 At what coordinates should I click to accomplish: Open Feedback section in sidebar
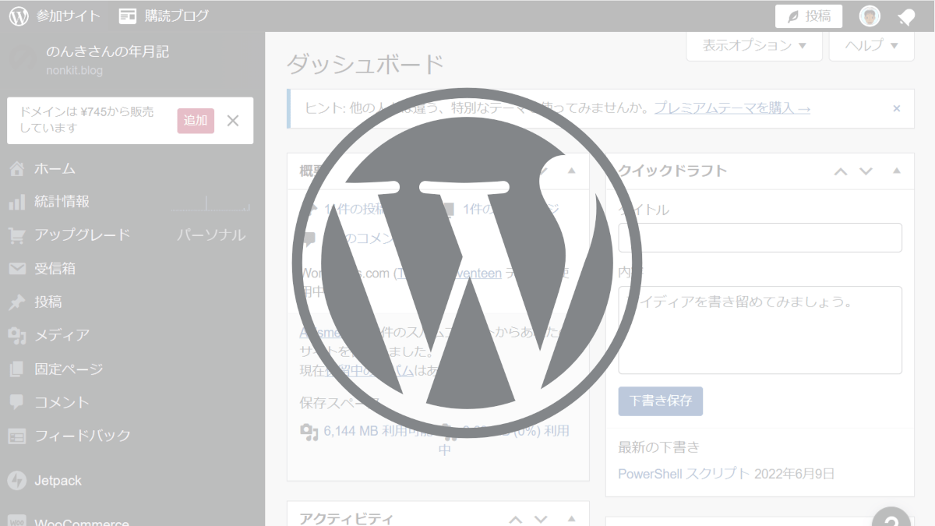click(x=82, y=436)
